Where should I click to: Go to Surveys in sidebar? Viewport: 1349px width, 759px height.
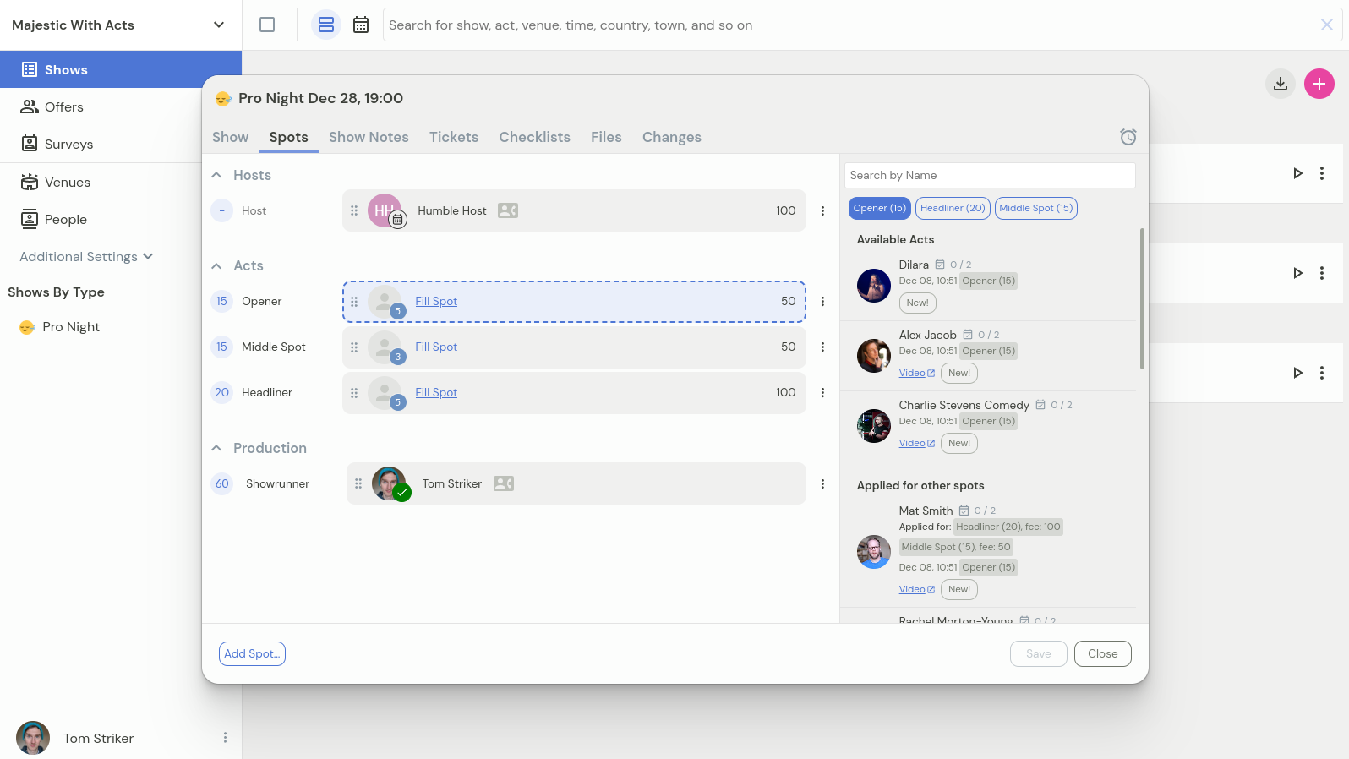(x=57, y=144)
